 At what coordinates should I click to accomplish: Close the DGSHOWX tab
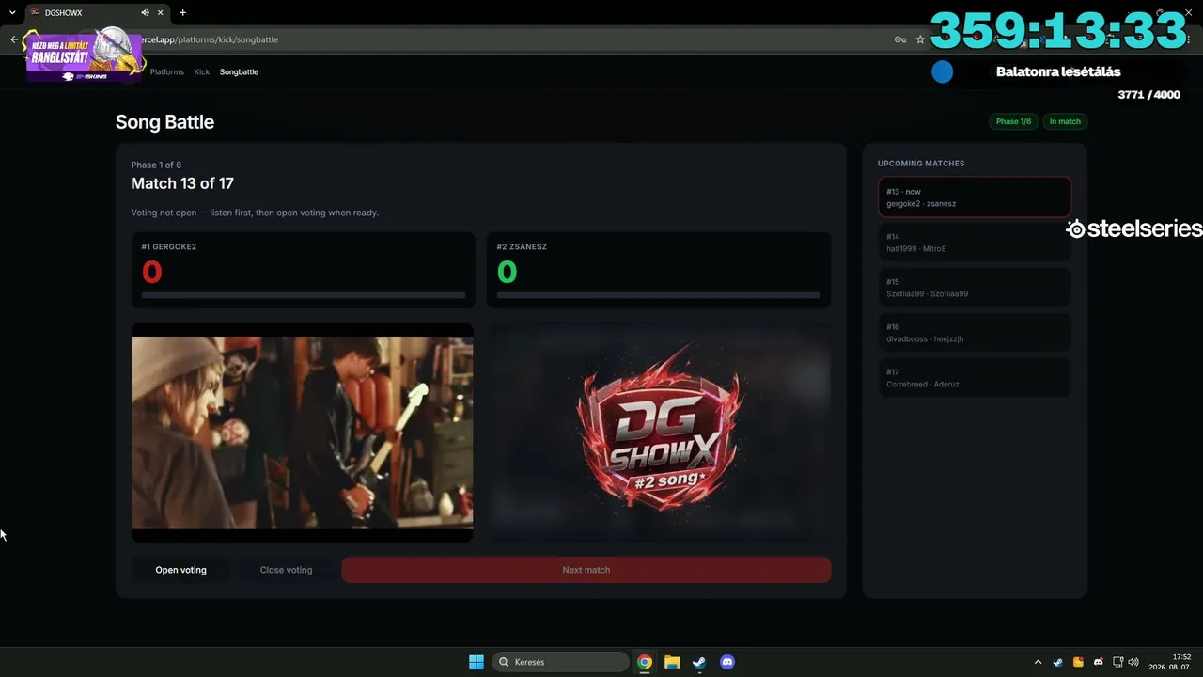pos(161,12)
